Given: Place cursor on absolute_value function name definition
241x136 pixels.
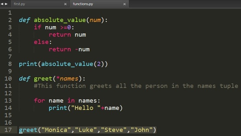Looking at the screenshot, I should click(x=60, y=20).
